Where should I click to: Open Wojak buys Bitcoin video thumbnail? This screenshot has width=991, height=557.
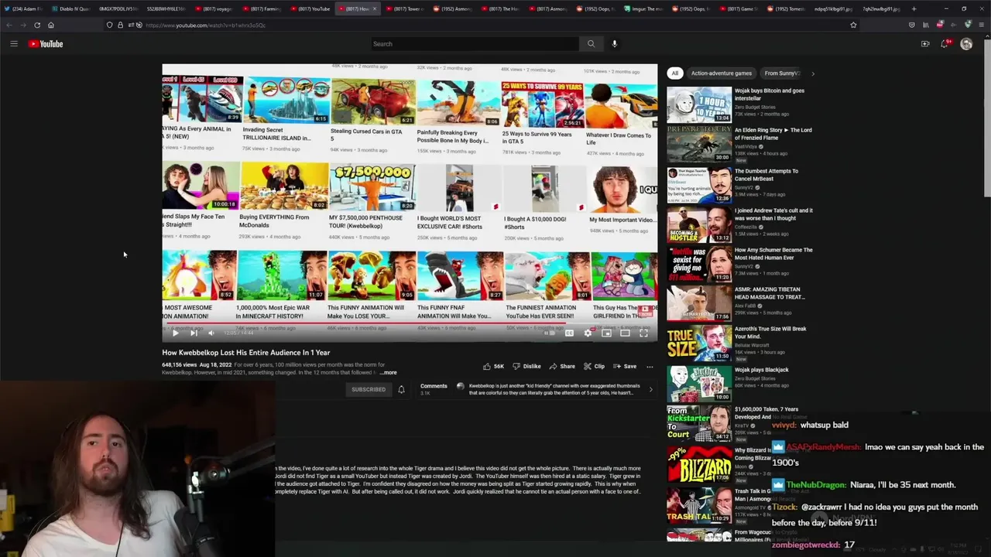699,104
